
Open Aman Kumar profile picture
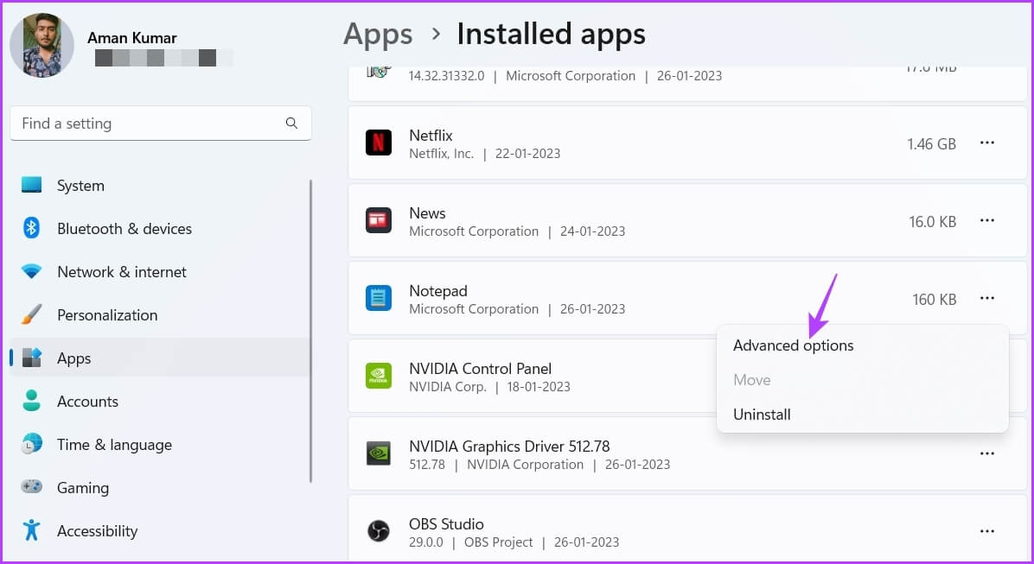[x=41, y=45]
